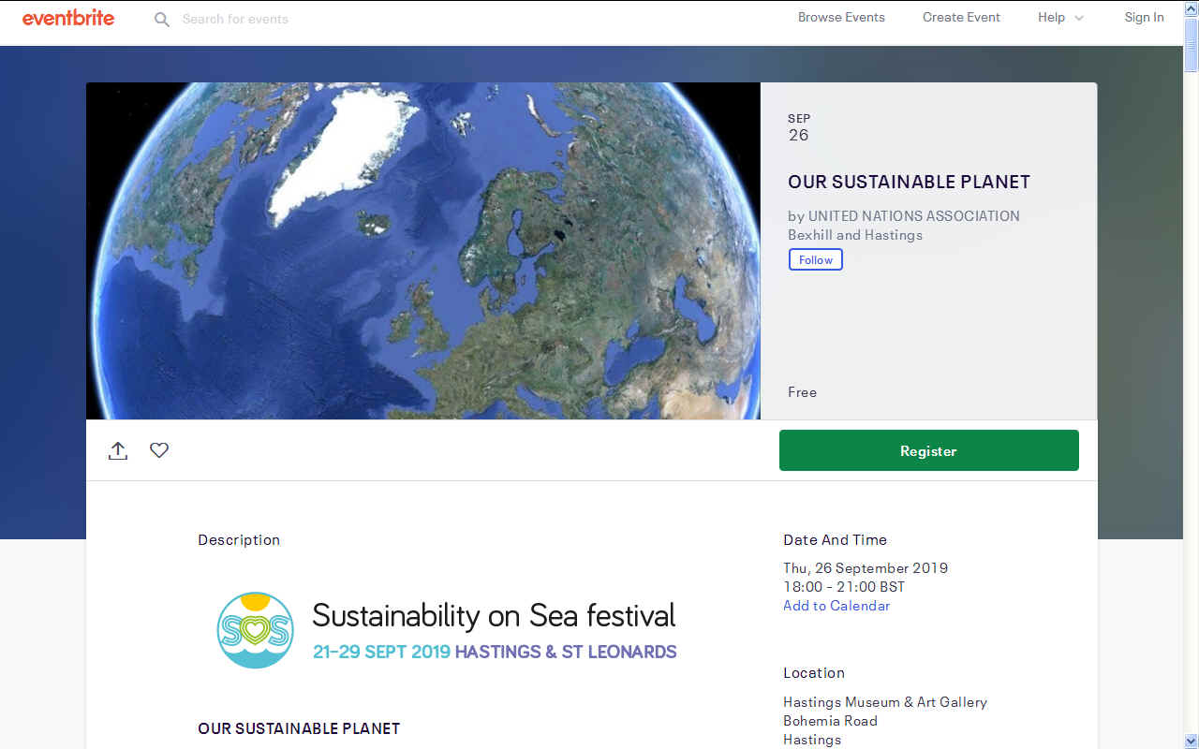Click the OUR SUSTAINABLE PLANET title heading

909,182
